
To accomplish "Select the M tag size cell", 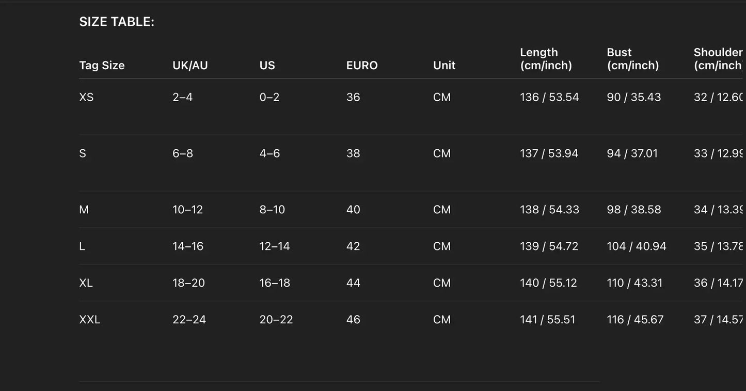I will 84,210.
